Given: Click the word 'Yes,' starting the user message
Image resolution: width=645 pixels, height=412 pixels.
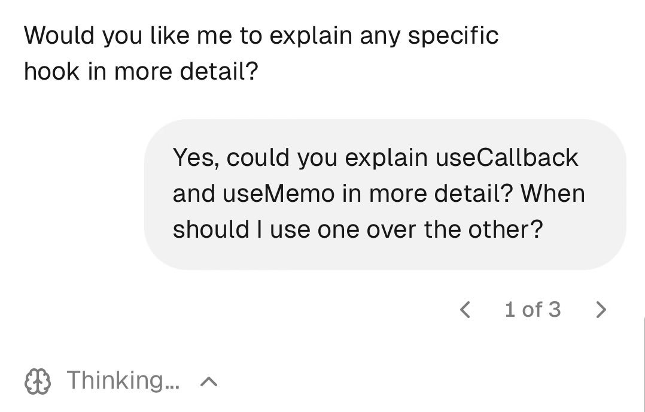Looking at the screenshot, I should [x=196, y=158].
